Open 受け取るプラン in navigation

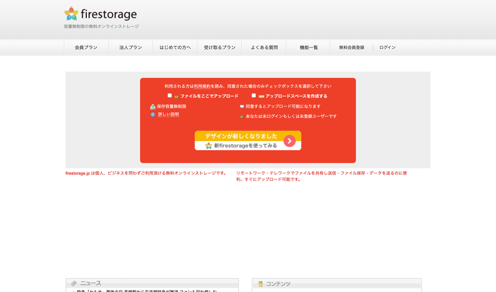[219, 47]
